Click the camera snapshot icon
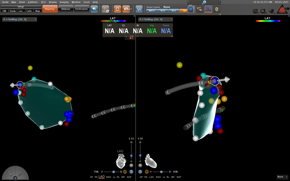 (126, 9)
